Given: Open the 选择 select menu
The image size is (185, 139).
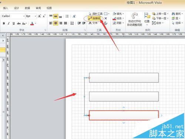Looking at the screenshot, I should pyautogui.click(x=177, y=23).
